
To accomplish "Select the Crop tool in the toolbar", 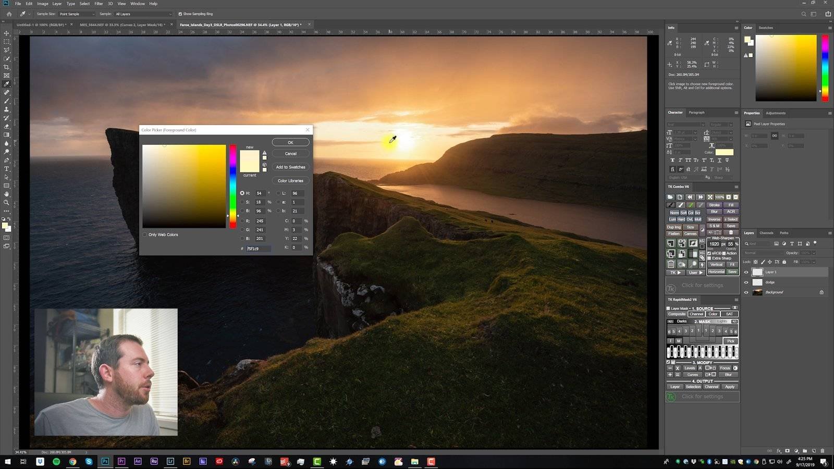I will [7, 67].
